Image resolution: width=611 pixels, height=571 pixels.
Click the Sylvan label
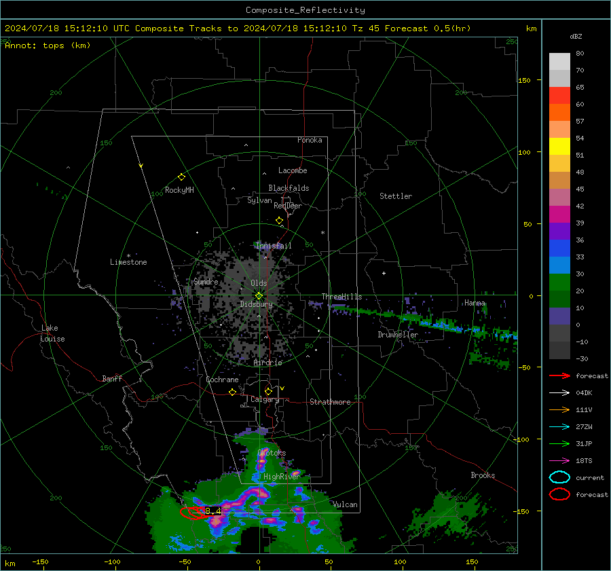(259, 200)
